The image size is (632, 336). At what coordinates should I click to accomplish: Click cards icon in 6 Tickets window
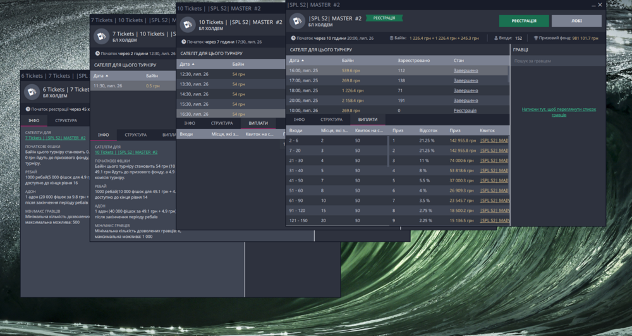click(x=32, y=92)
